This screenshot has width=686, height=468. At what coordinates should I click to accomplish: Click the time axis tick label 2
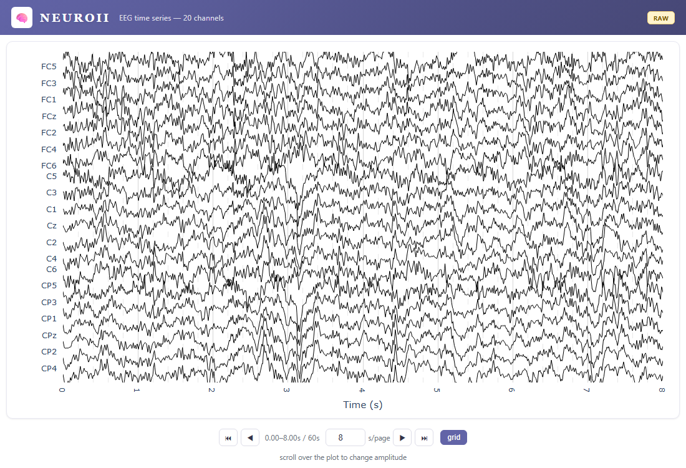coord(212,389)
